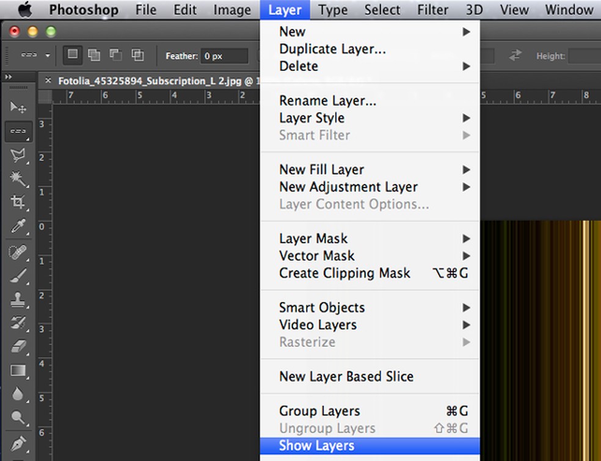Select the Brush tool
601x461 pixels.
click(x=18, y=275)
